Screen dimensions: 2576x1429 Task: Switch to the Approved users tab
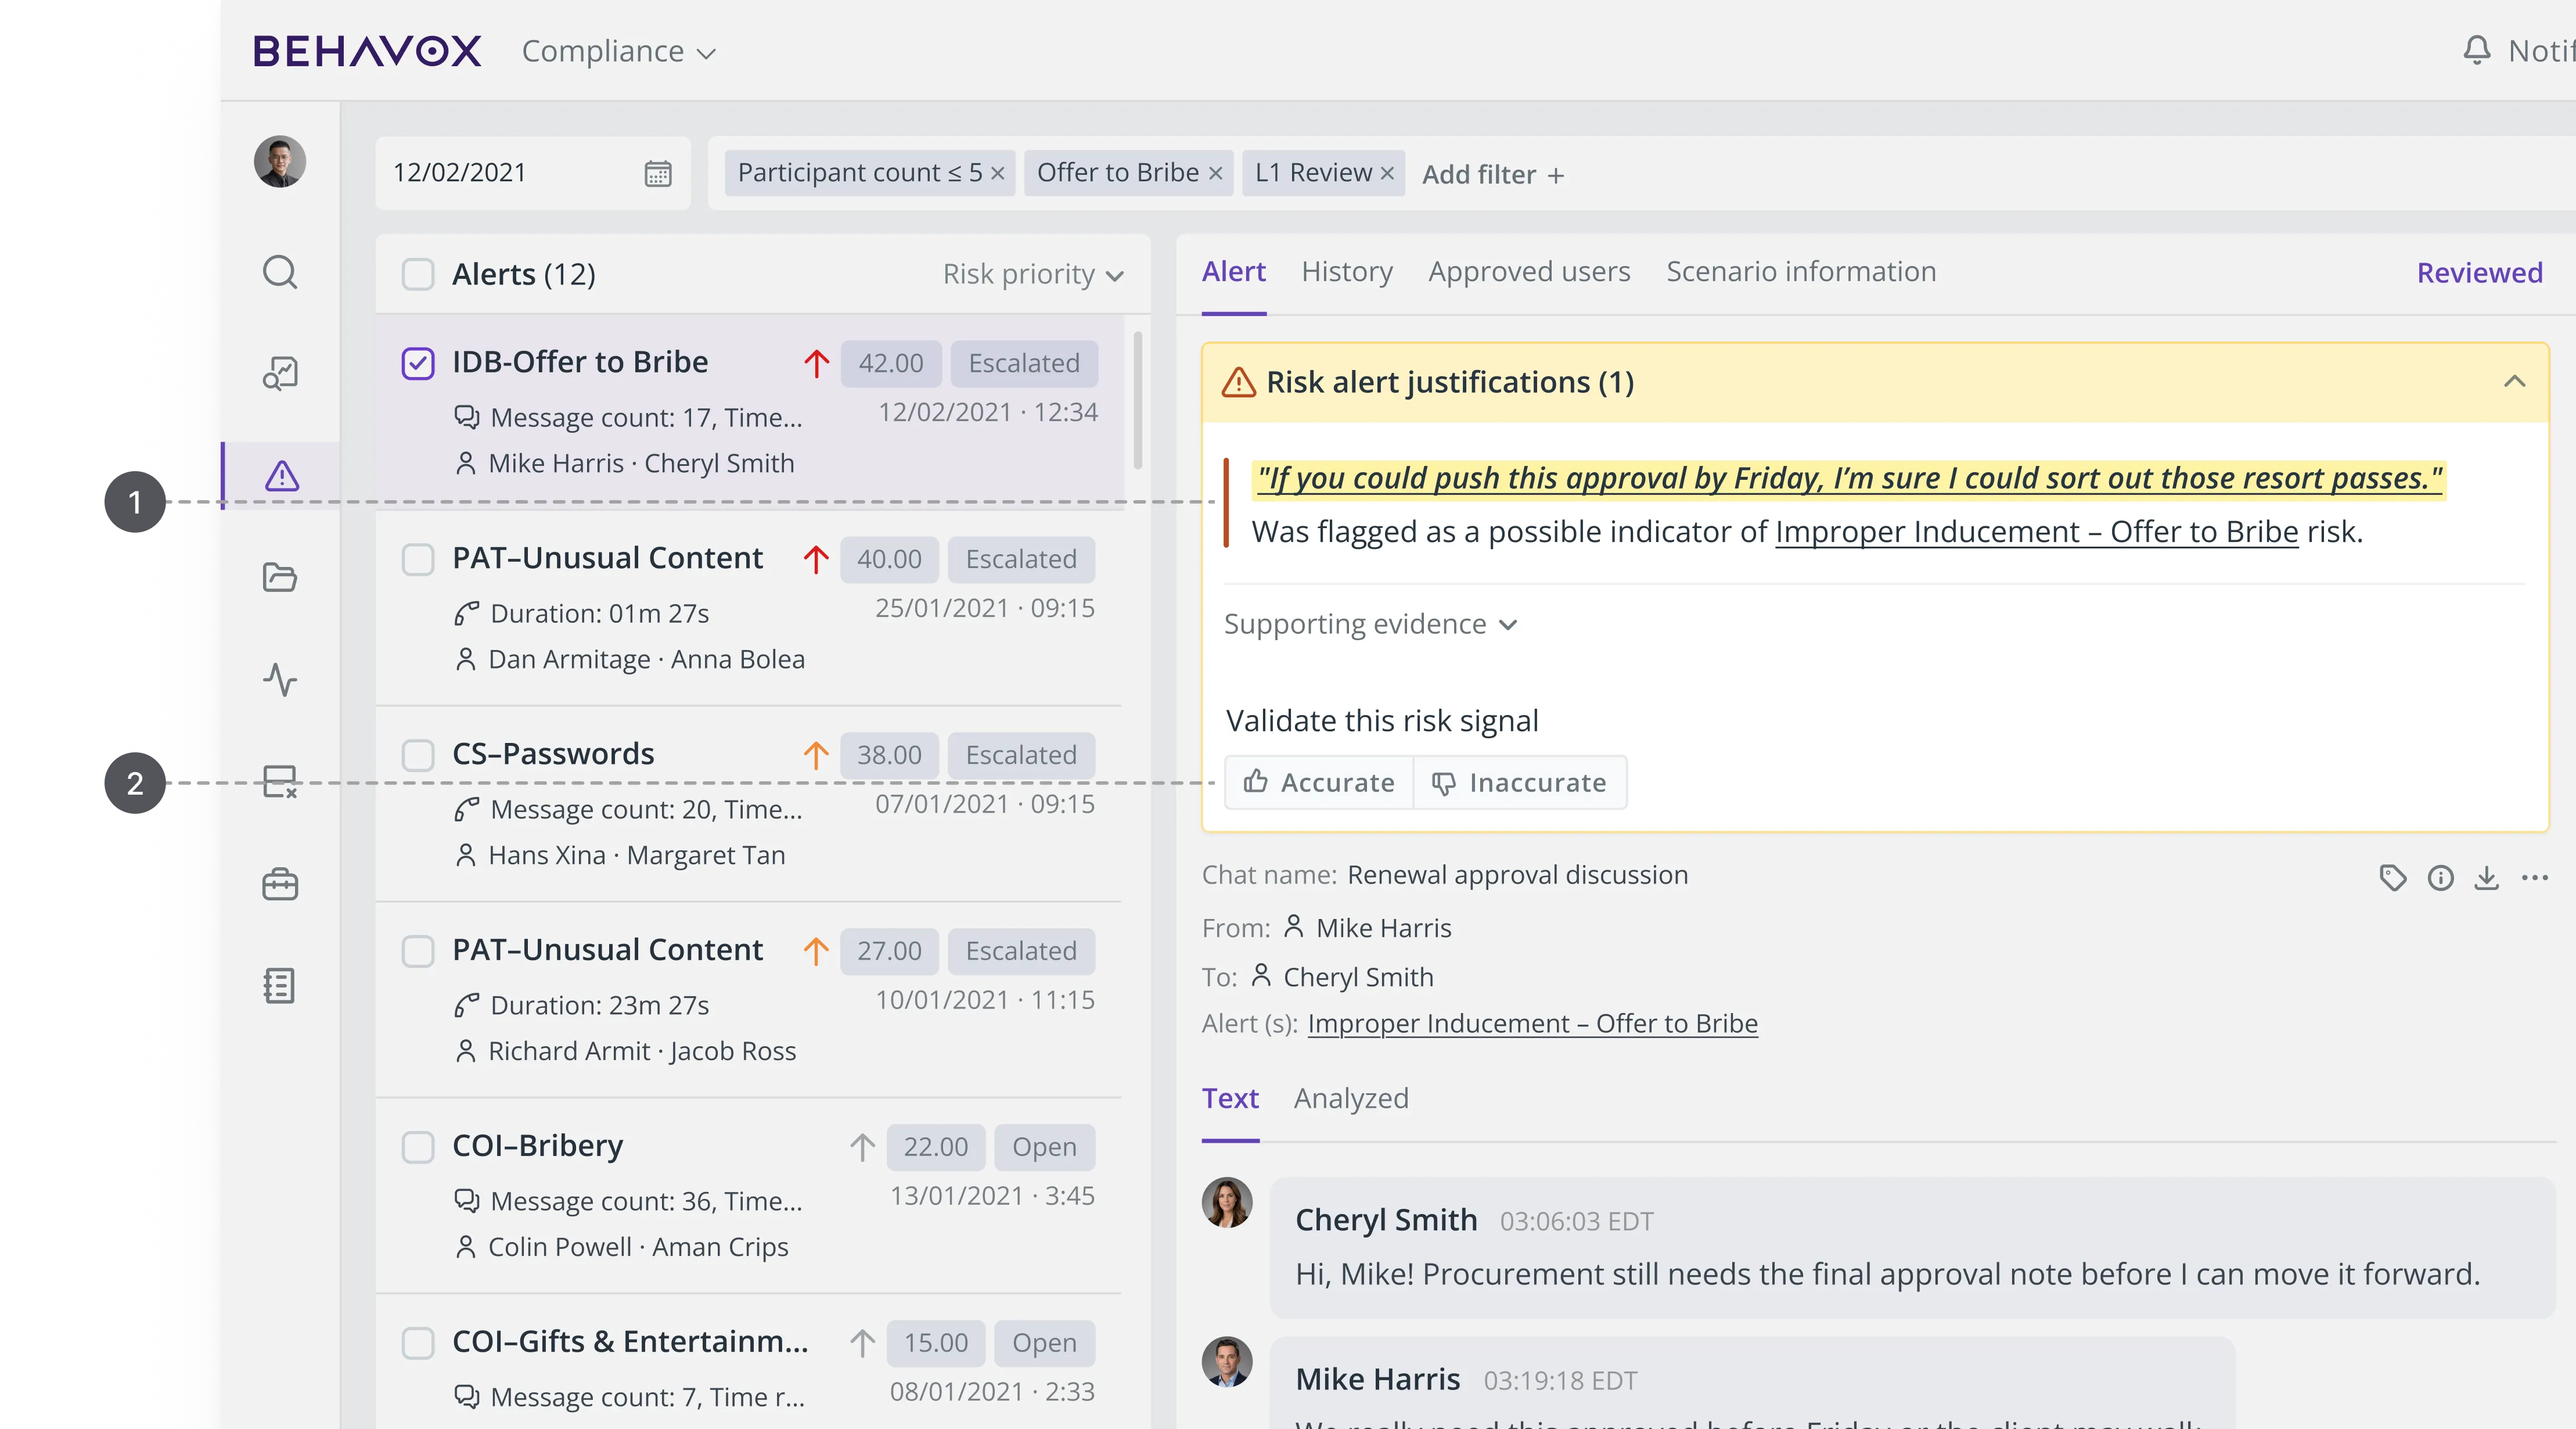1529,272
